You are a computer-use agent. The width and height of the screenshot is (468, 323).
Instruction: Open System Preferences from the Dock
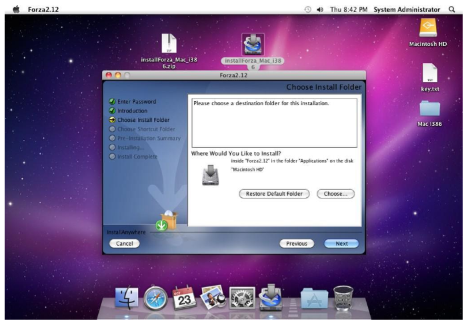click(242, 298)
